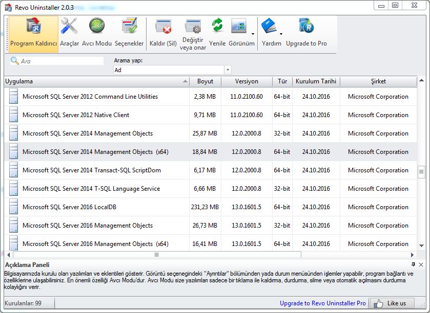Open the Program Kaldırıcı uninstaller view

tap(33, 34)
